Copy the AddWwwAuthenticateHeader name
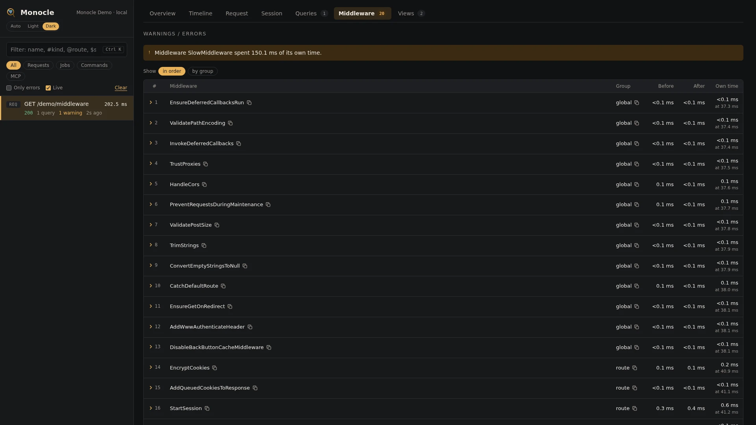Image resolution: width=756 pixels, height=425 pixels. (x=250, y=327)
